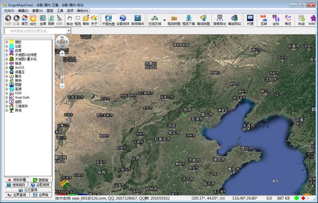Viewport: 318px width, 203px height.
Task: Expand the OSM map source node
Action: (x=7, y=93)
